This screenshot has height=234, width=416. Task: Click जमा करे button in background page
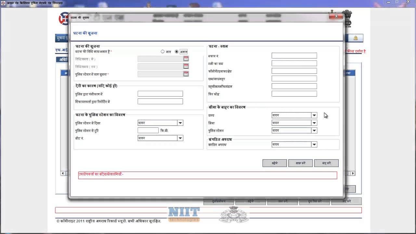(282, 201)
